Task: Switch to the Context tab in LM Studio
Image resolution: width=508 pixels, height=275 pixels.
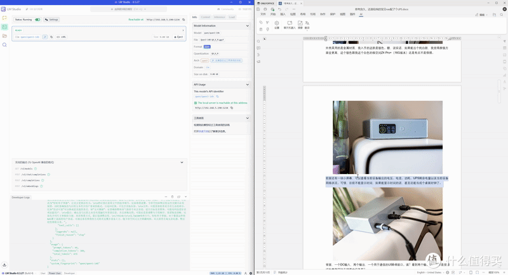Action: click(x=205, y=17)
